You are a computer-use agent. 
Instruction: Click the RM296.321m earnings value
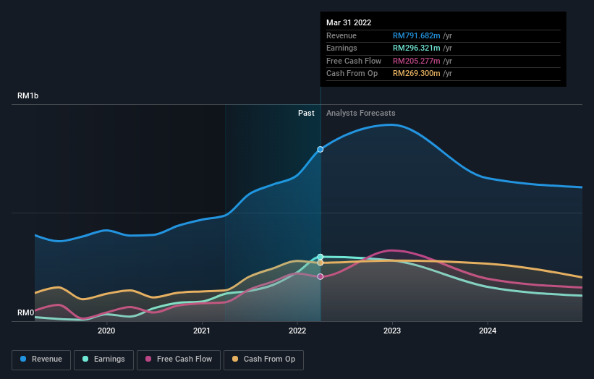416,48
